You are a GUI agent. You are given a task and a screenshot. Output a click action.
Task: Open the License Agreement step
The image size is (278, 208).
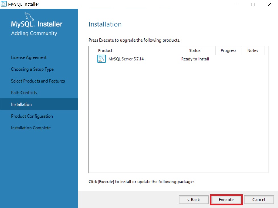click(x=29, y=57)
